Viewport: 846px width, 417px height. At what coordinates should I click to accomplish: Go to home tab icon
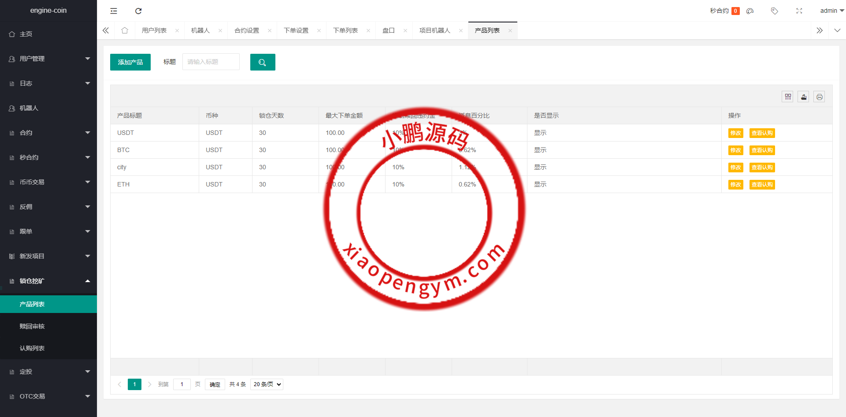pyautogui.click(x=125, y=30)
